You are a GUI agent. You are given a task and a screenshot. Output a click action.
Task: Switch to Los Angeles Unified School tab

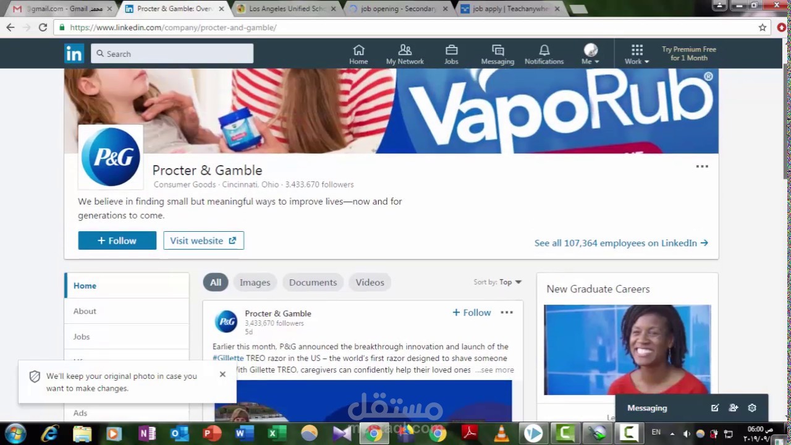[287, 9]
